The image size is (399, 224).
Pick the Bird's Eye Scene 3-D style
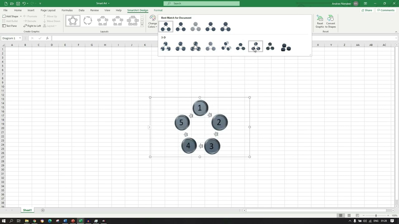[286, 47]
